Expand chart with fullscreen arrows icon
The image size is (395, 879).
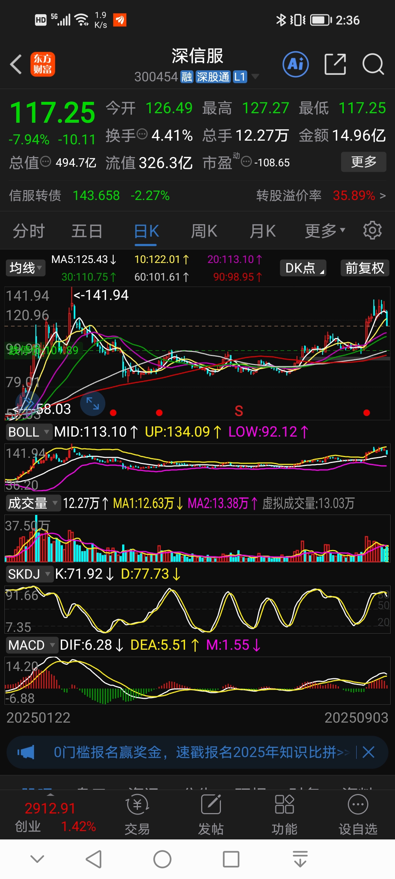(93, 403)
